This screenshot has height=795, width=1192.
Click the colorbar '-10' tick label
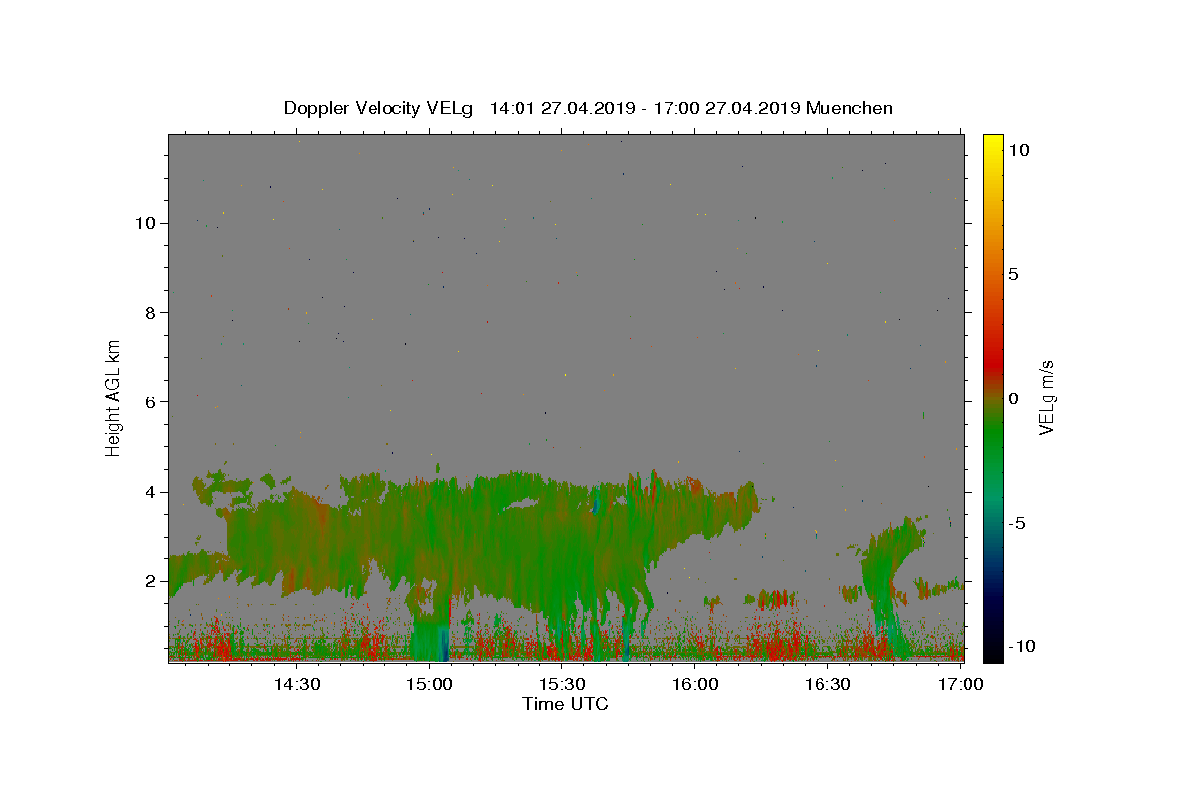tap(1020, 647)
